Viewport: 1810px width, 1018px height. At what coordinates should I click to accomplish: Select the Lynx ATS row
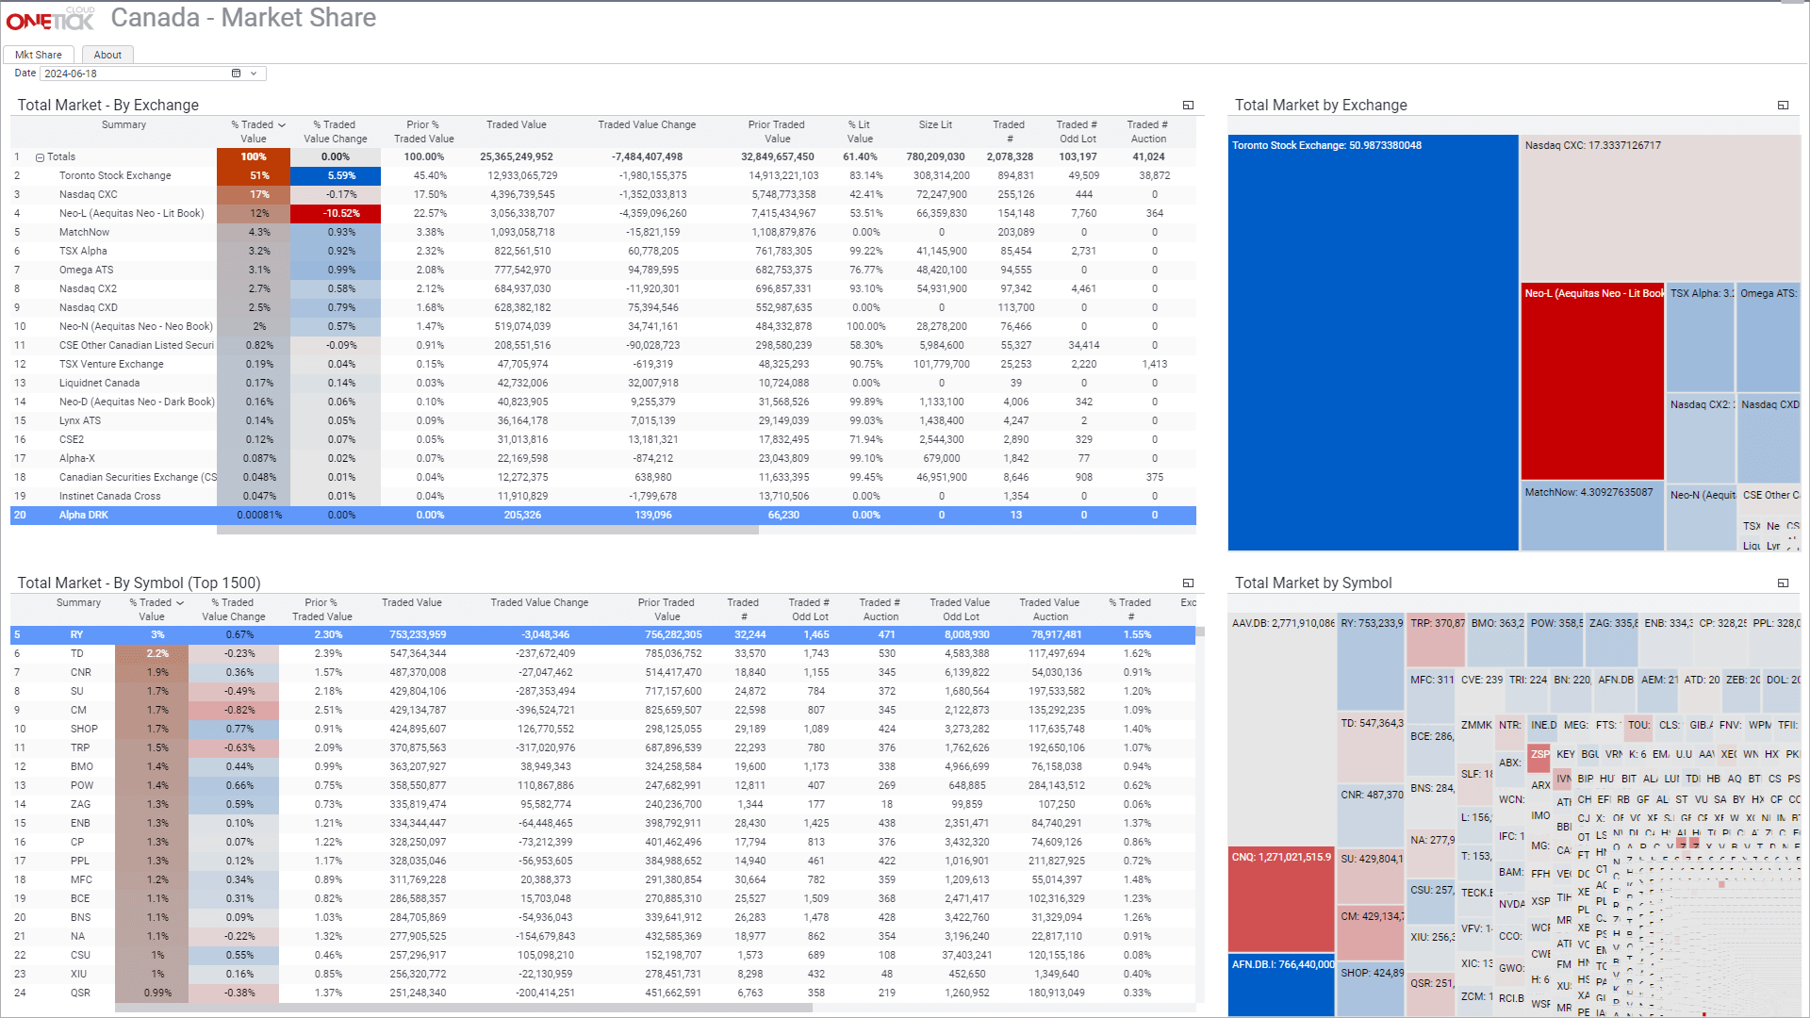[603, 420]
